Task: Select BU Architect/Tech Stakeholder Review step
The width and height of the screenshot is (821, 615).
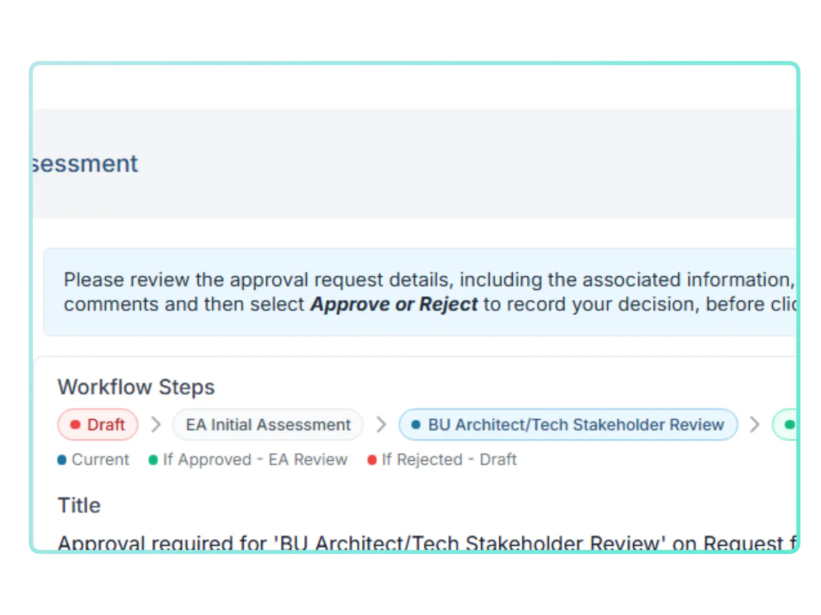Action: tap(569, 424)
